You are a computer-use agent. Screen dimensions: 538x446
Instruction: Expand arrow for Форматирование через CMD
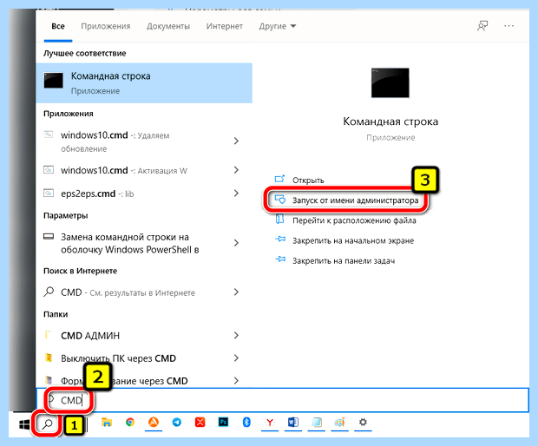pos(236,380)
